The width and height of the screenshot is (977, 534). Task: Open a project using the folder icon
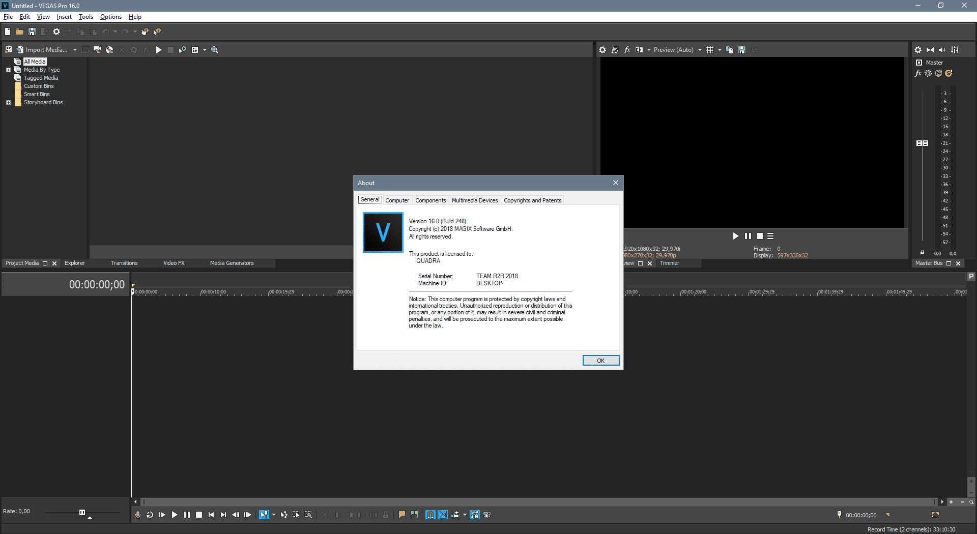pos(20,32)
